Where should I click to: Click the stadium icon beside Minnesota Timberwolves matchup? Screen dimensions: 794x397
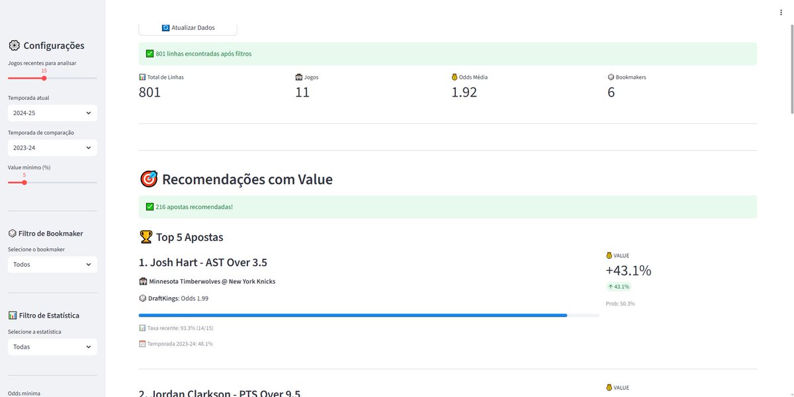click(x=143, y=281)
